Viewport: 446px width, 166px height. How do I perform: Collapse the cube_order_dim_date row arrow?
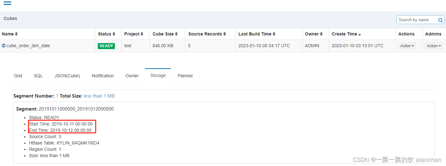[x=3, y=46]
